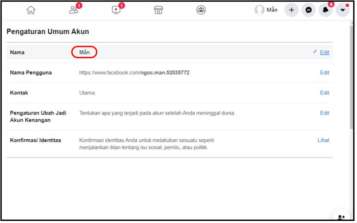Open the Groups icon
Viewport: 357px width, 223px height.
point(201,10)
